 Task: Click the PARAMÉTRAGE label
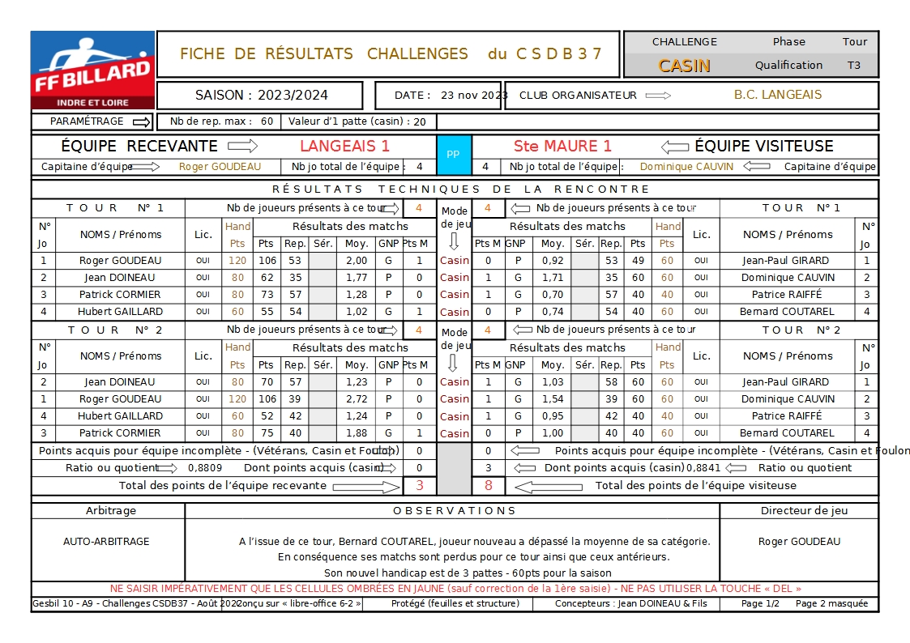point(87,121)
